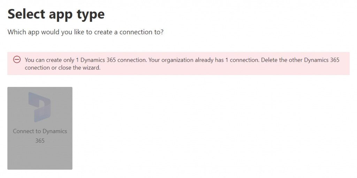
Task: Click the word 'Select' in the heading
Action: [x=26, y=14]
